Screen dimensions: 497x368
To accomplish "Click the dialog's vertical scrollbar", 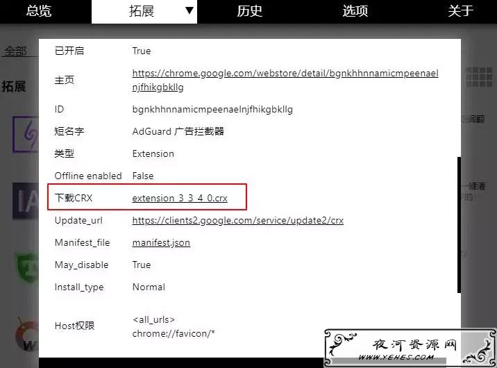I will tap(459, 225).
